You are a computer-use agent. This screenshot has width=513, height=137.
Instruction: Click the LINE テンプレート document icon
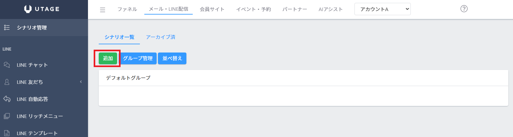pyautogui.click(x=7, y=133)
